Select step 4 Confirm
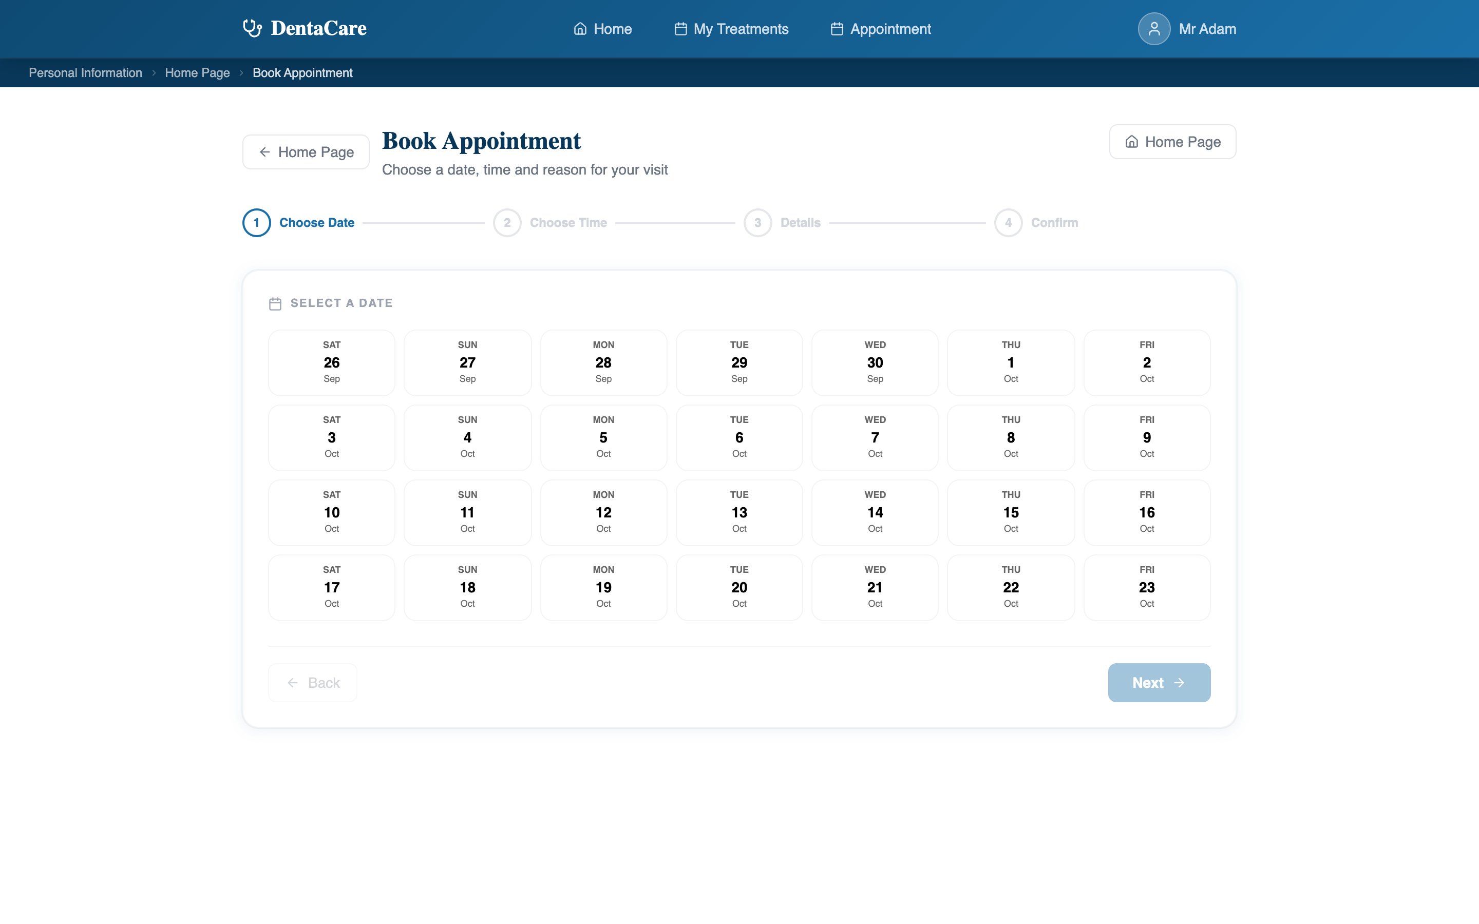1479x924 pixels. point(1036,222)
